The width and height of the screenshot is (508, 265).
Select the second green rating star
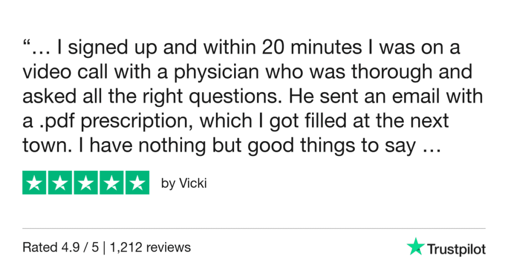[x=60, y=183]
